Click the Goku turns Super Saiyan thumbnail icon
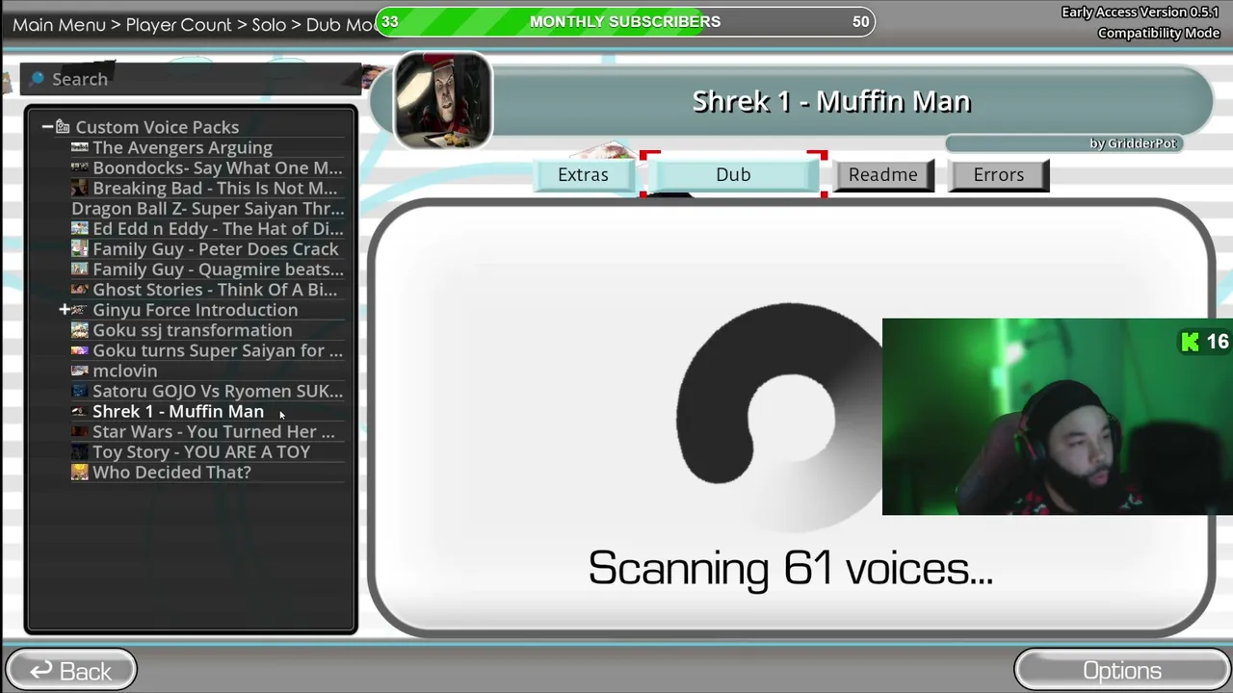1233x693 pixels. coord(80,350)
